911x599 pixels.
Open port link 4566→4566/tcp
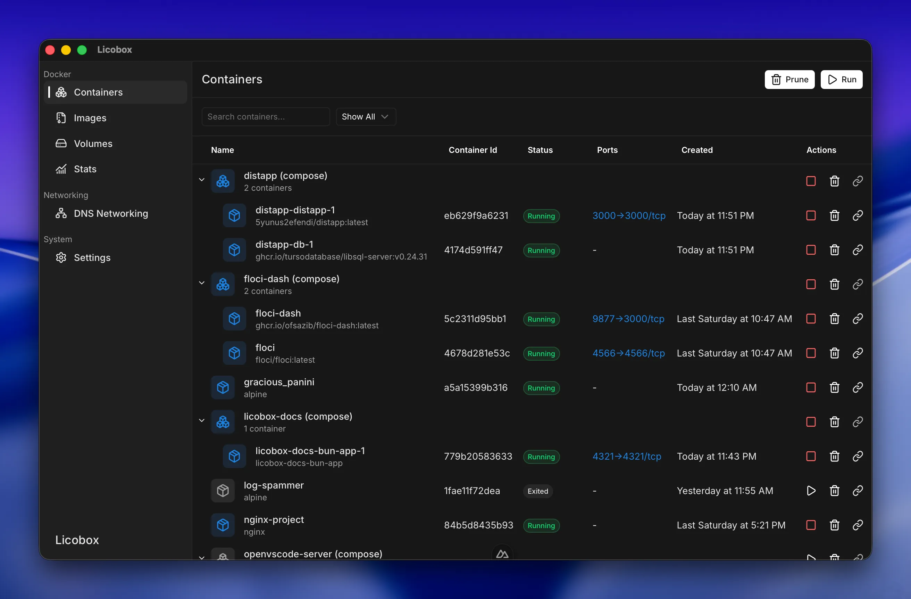pyautogui.click(x=628, y=353)
